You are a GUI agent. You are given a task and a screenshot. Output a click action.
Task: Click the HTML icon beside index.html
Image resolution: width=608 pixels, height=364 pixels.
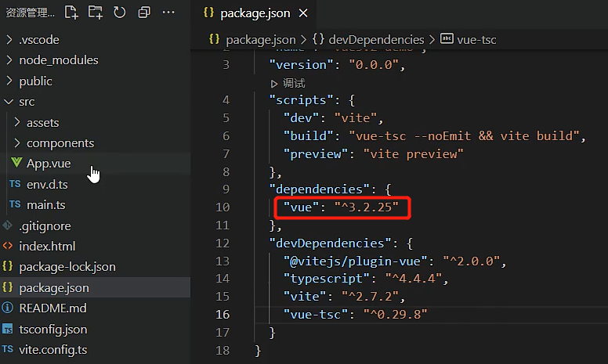click(x=7, y=246)
